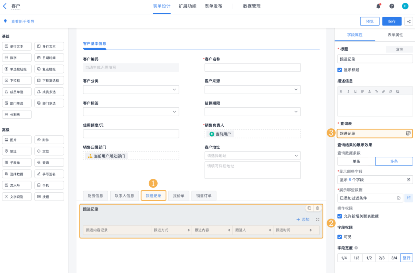Viewport: 415px width, 273px height.
Task: Open the 客户来源 dropdown
Action: coord(252,90)
